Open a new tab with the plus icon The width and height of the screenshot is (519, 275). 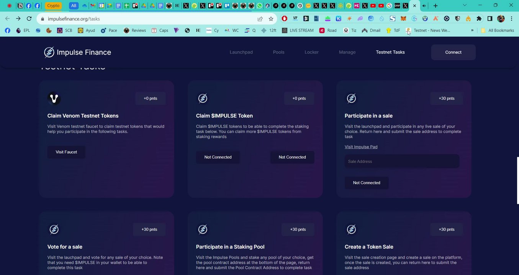click(x=436, y=6)
